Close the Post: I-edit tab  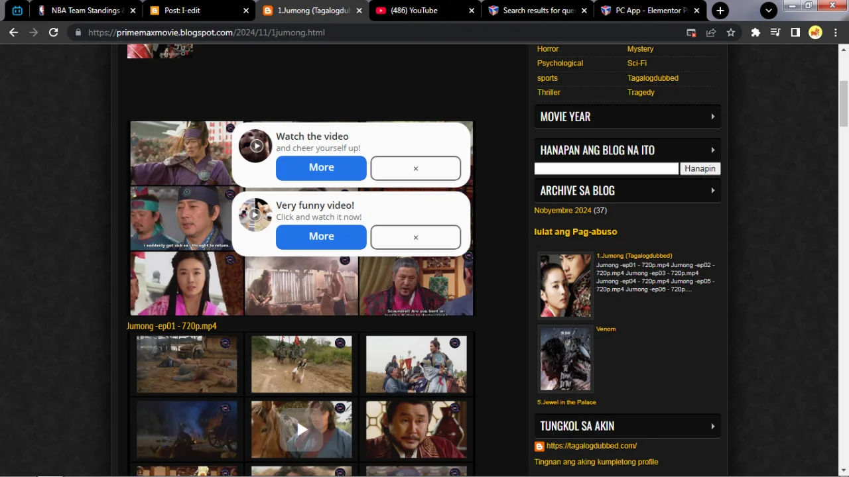[246, 11]
